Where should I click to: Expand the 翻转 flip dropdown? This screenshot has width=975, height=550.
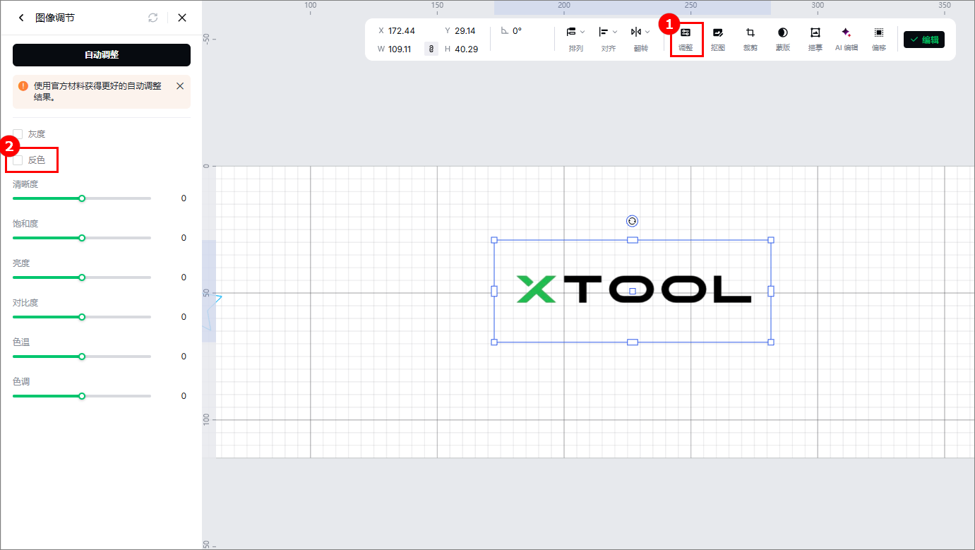tap(640, 38)
